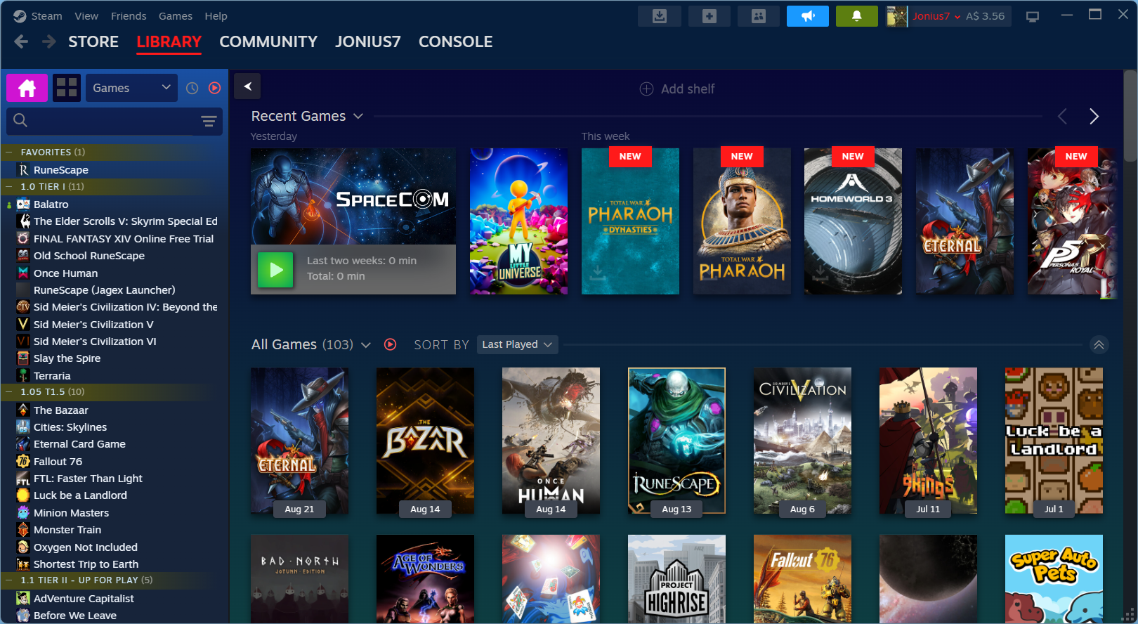Image resolution: width=1138 pixels, height=624 pixels.
Task: Open the Last Played sort dropdown
Action: point(517,344)
